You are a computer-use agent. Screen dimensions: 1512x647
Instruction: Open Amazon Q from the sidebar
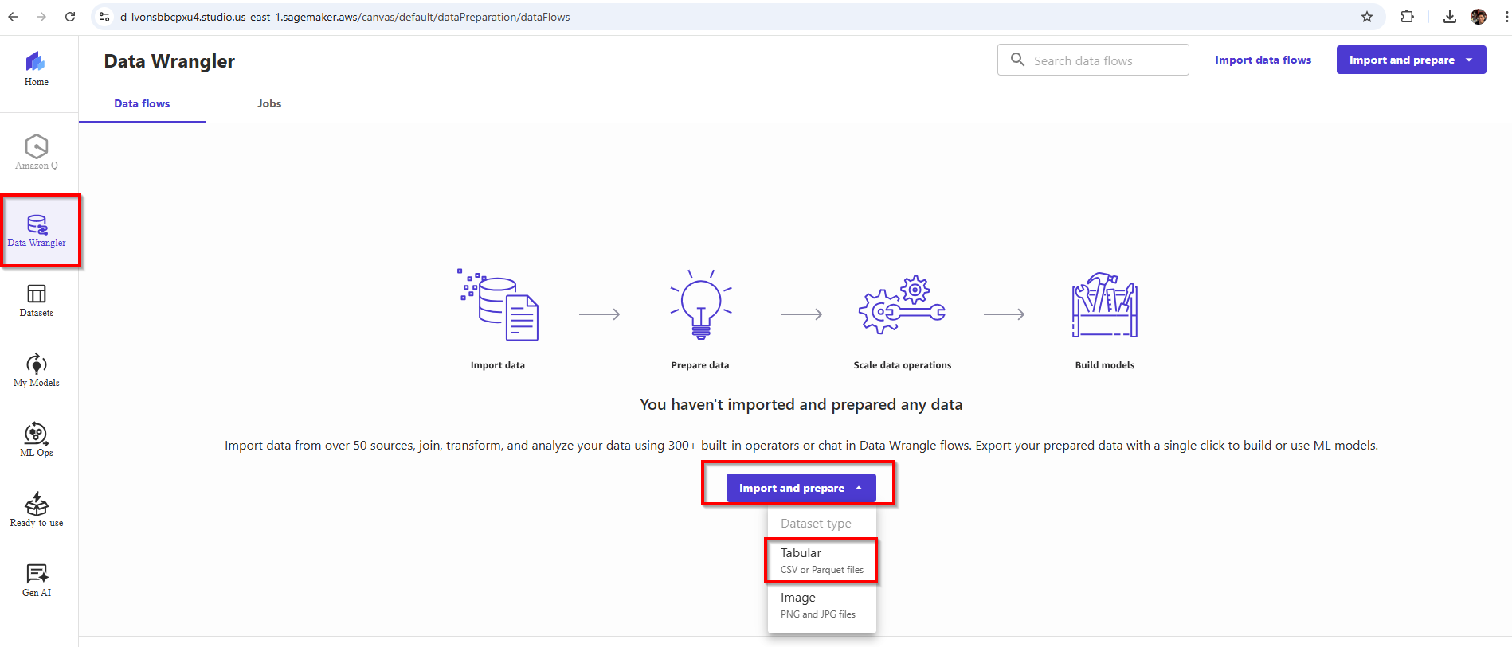[x=37, y=151]
